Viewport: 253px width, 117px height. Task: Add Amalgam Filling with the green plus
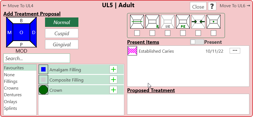(x=113, y=69)
